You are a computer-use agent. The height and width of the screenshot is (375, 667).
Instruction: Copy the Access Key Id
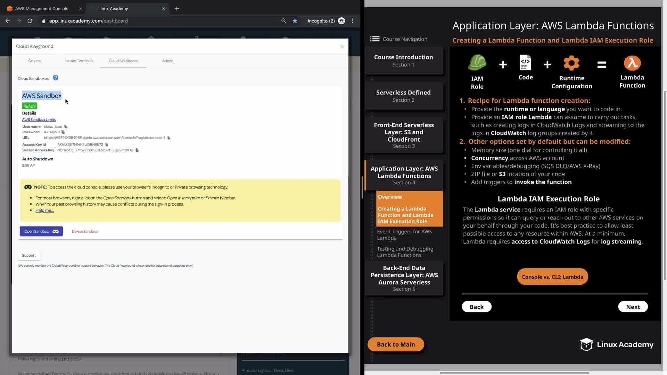tap(107, 145)
